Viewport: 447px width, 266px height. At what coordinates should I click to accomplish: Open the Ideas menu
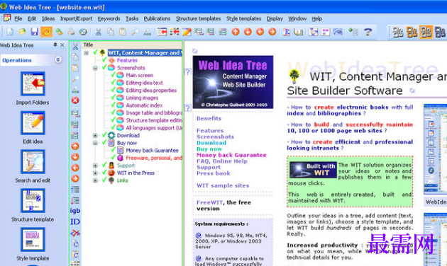click(48, 19)
